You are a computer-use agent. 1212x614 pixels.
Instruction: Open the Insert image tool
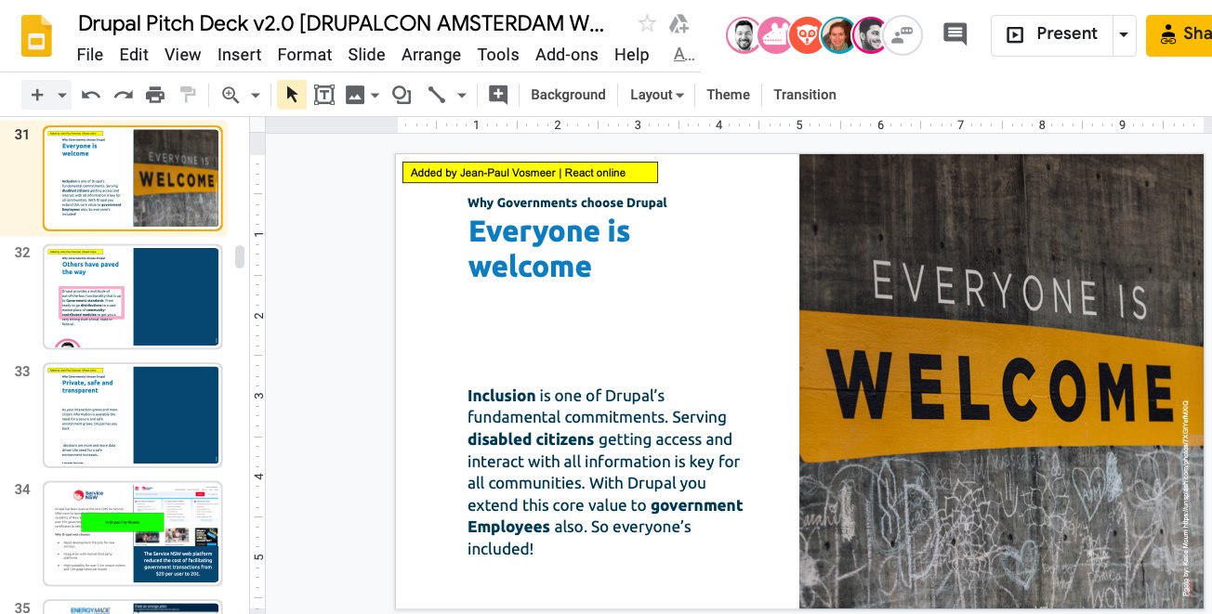(357, 94)
